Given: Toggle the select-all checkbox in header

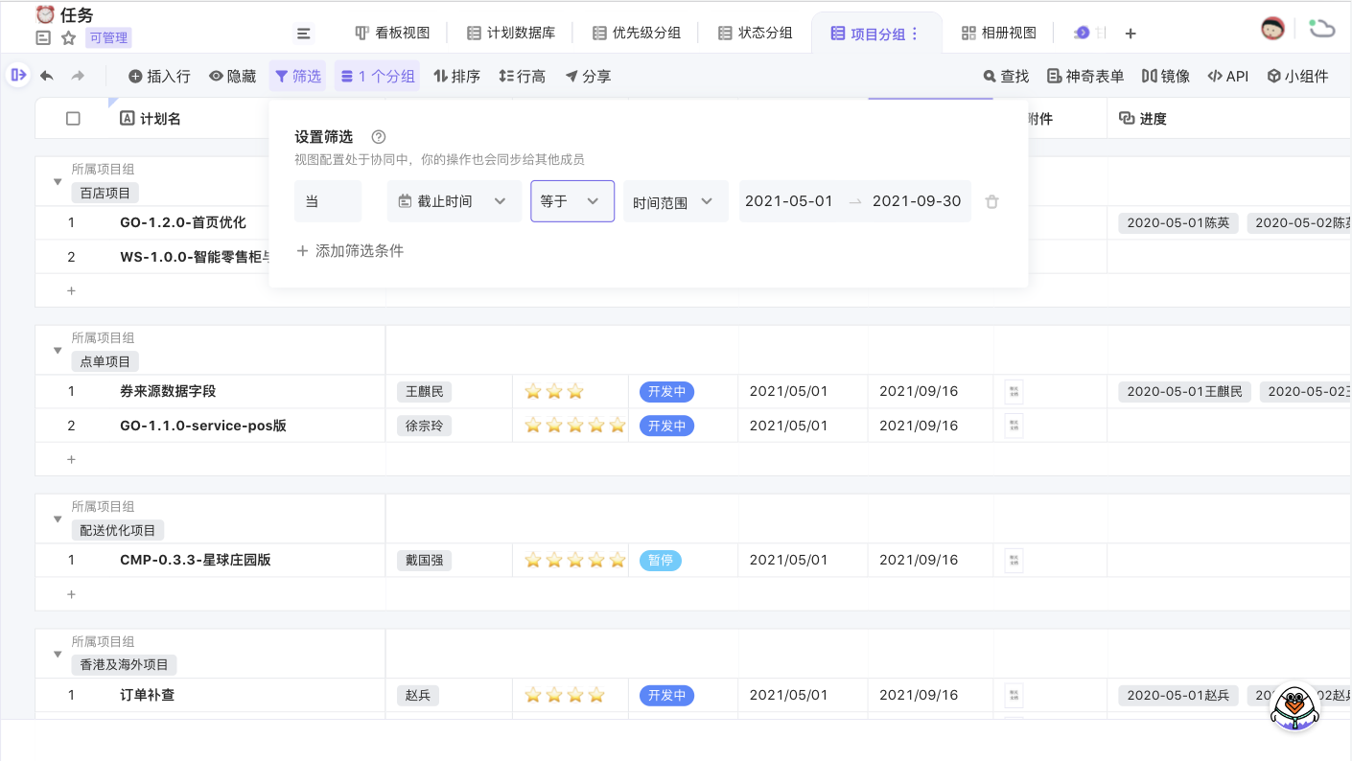Looking at the screenshot, I should click(73, 119).
